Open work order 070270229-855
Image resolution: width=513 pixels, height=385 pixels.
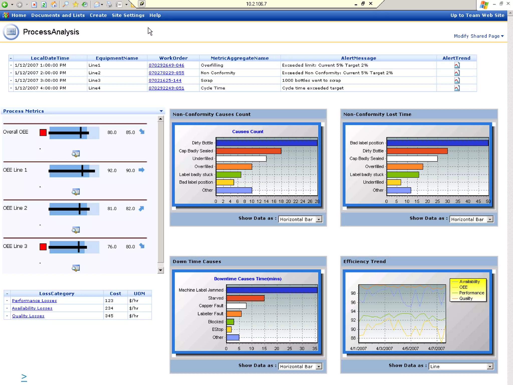click(166, 73)
